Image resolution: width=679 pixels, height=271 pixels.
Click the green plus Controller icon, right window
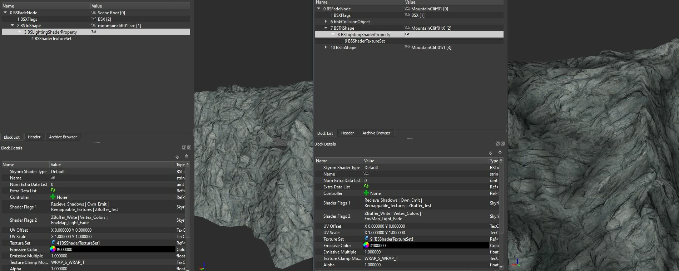pos(366,193)
